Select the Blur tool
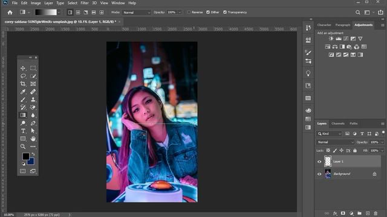 coord(33,115)
